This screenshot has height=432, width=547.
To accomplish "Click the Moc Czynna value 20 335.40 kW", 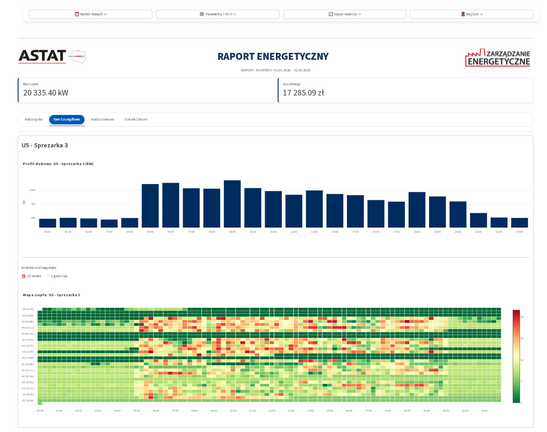I will tap(46, 93).
